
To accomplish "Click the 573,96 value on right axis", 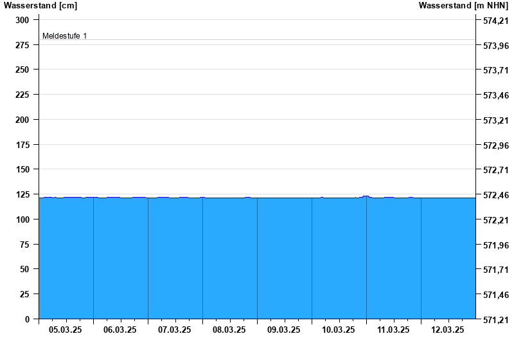I will (496, 46).
